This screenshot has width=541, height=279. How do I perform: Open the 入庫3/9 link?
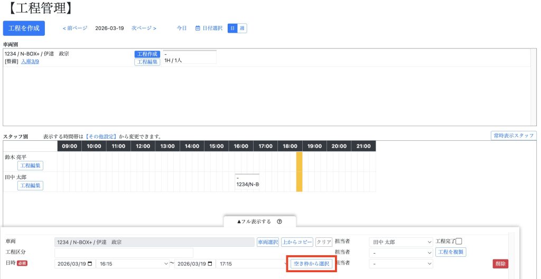[30, 62]
